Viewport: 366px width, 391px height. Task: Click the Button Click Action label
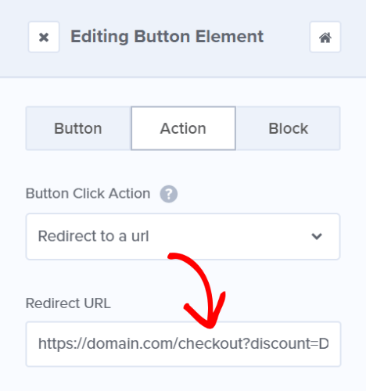(x=88, y=193)
